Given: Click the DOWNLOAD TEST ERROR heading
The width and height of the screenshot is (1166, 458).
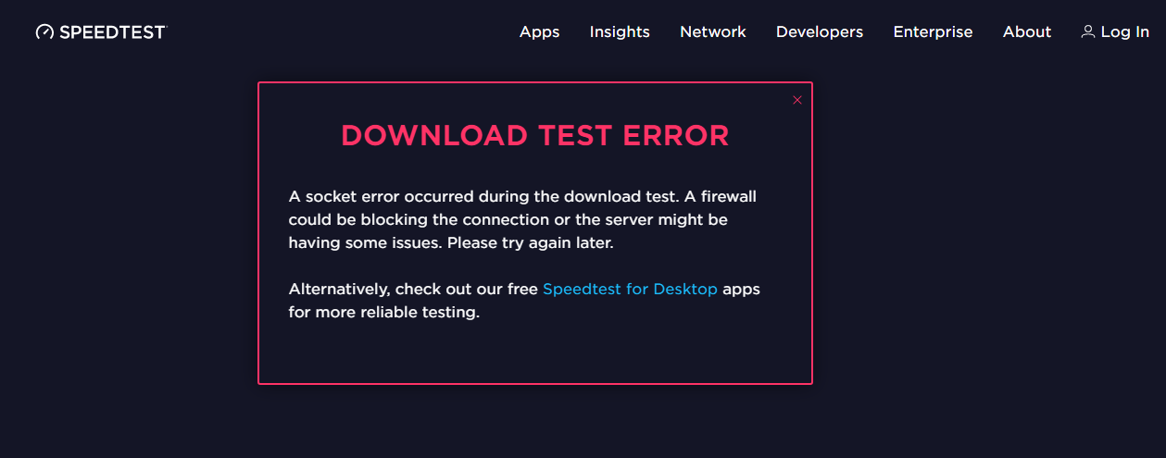Looking at the screenshot, I should coord(535,135).
